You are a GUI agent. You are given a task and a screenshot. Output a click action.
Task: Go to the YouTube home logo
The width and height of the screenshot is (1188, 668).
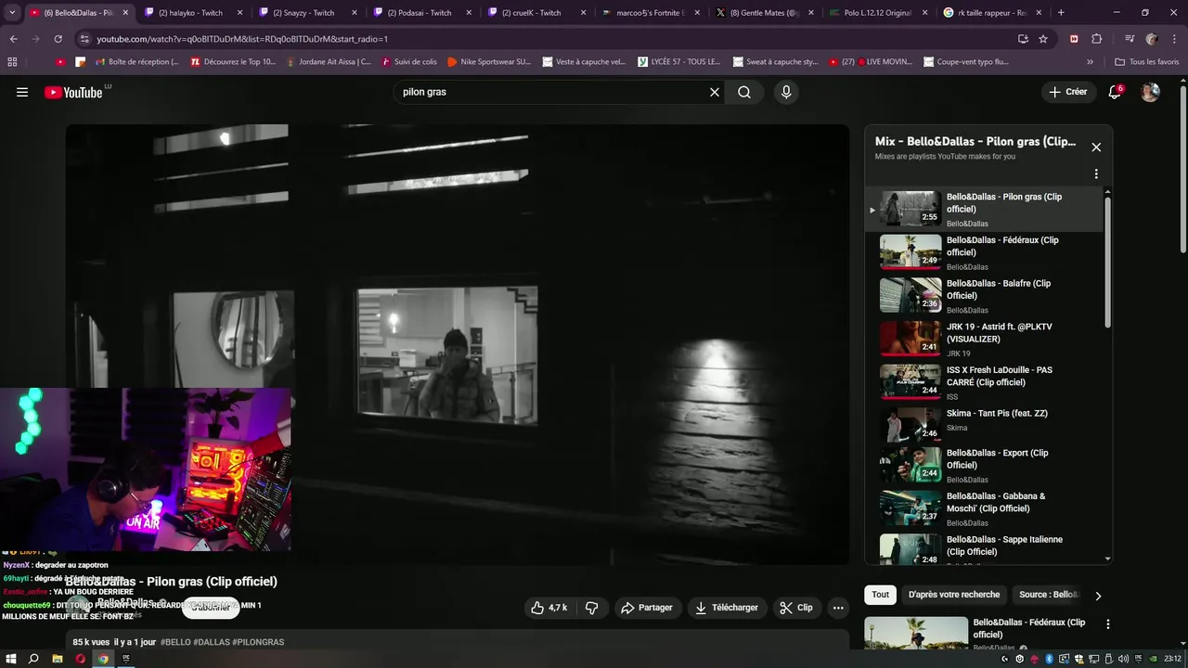pyautogui.click(x=73, y=92)
